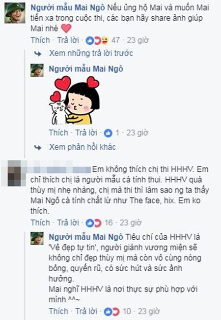Image resolution: width=221 pixels, height=320 pixels.
Task: Click reaction icons with 16 reactions
Action: (93, 223)
